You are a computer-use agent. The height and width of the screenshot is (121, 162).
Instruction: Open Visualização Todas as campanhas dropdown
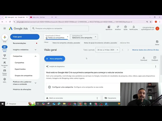57,37
